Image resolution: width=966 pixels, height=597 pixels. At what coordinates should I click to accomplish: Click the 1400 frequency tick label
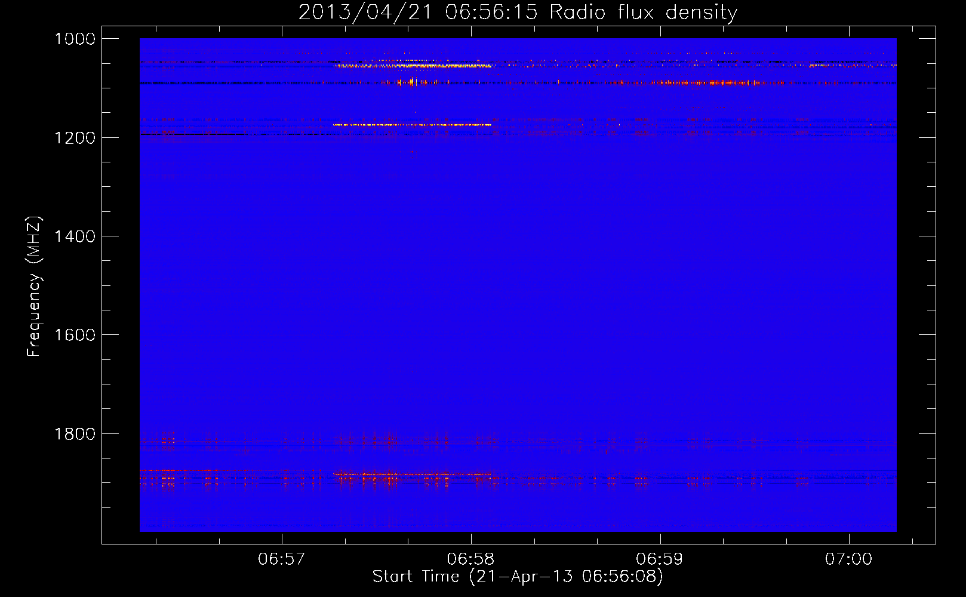[75, 236]
